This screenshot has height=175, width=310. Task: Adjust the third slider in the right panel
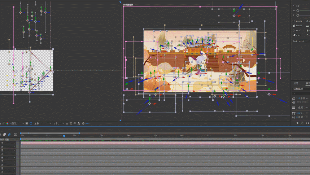pos(298,15)
